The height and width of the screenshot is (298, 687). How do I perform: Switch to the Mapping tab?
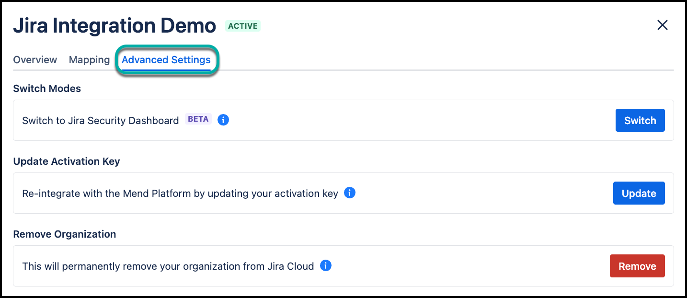(89, 60)
